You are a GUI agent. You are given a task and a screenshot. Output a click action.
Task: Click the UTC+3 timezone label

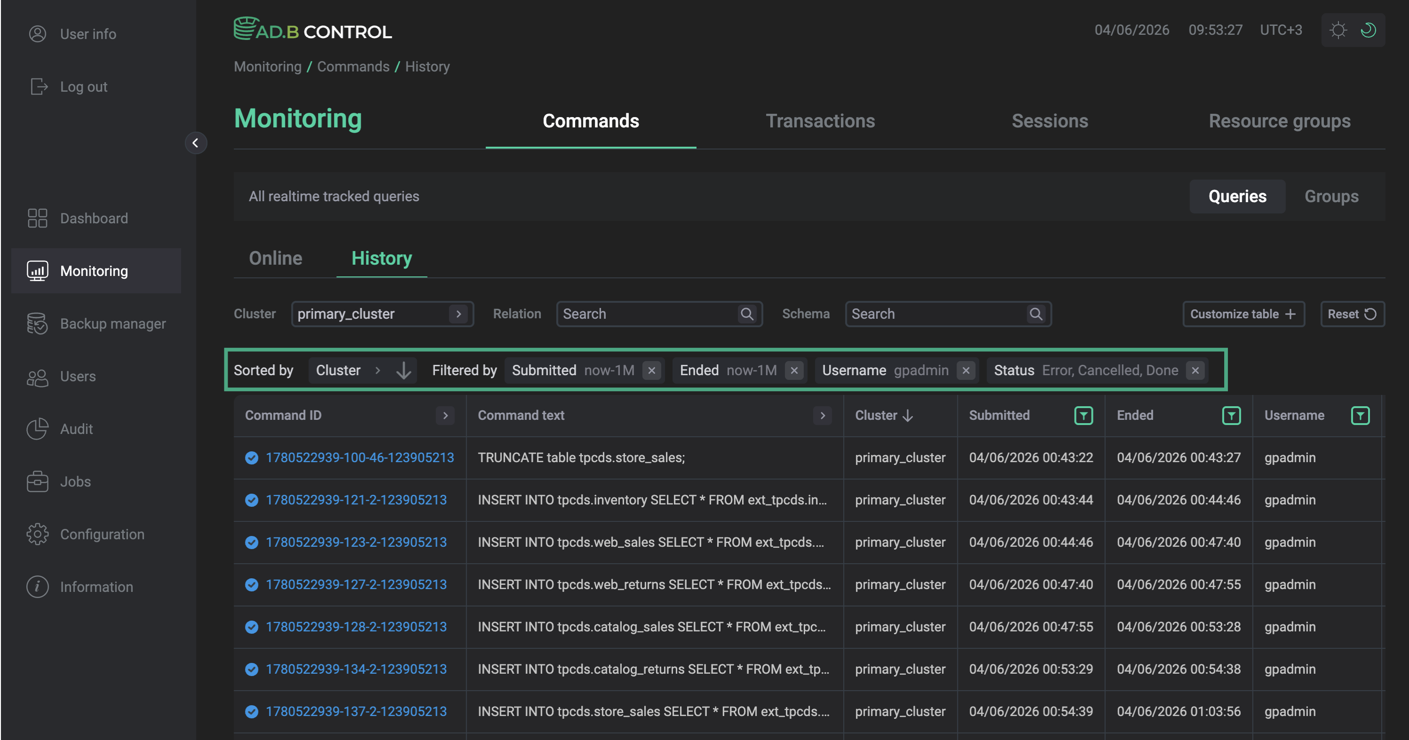[1281, 30]
